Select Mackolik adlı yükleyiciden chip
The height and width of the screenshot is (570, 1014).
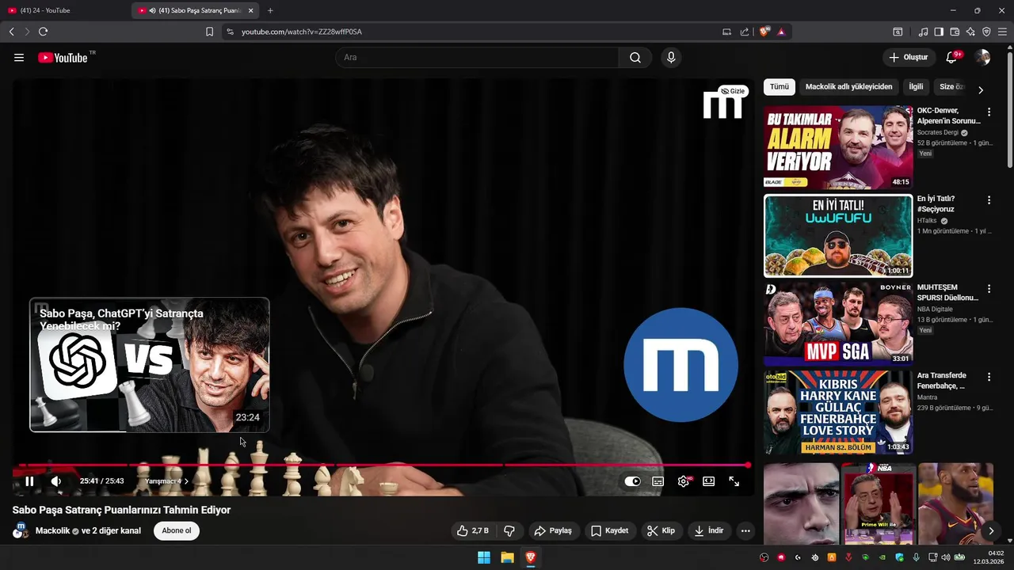click(848, 87)
